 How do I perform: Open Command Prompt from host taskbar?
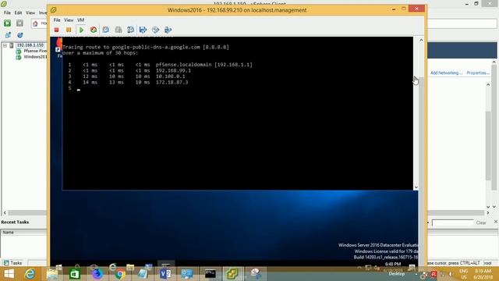coord(210,274)
